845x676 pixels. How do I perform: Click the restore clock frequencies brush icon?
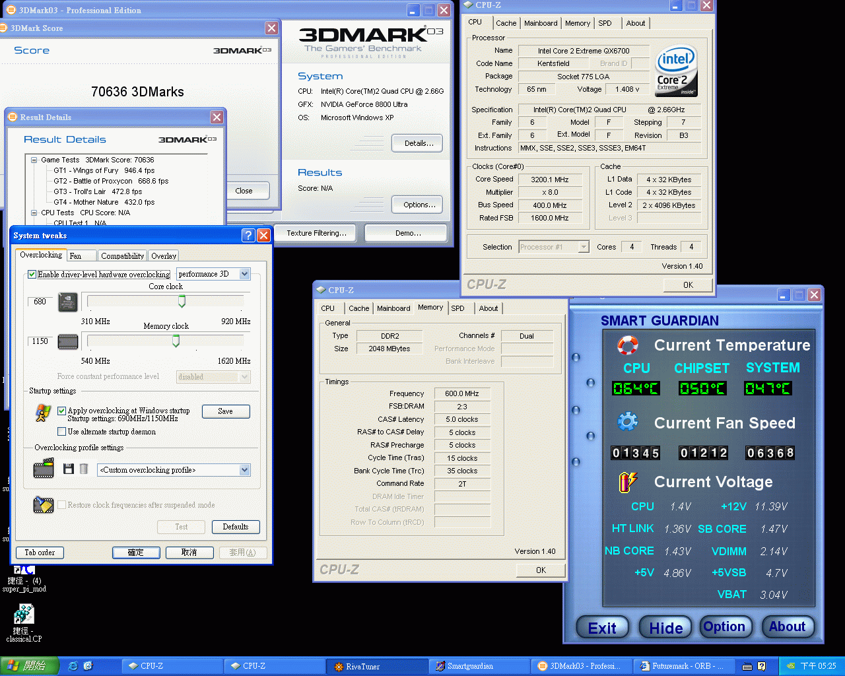pyautogui.click(x=44, y=504)
